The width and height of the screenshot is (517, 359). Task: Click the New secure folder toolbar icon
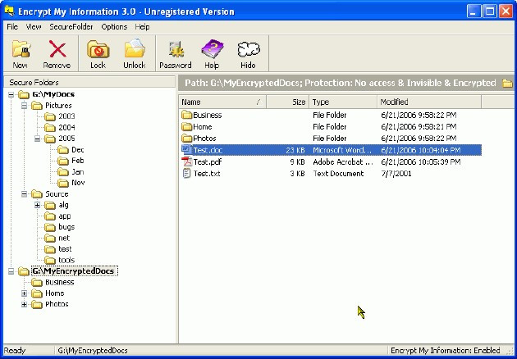click(21, 49)
